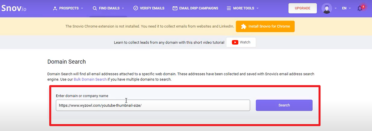Click the Find Emails magnifier icon
This screenshot has height=131, width=372.
[x=95, y=8]
